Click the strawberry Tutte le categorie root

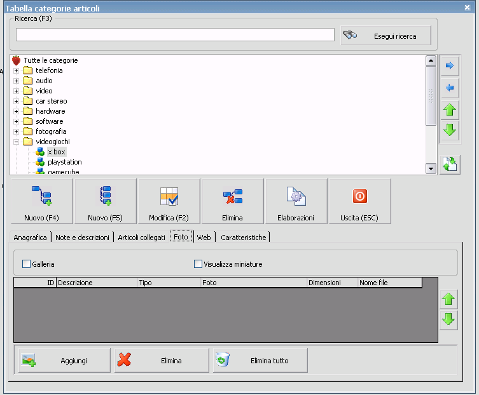(16, 60)
